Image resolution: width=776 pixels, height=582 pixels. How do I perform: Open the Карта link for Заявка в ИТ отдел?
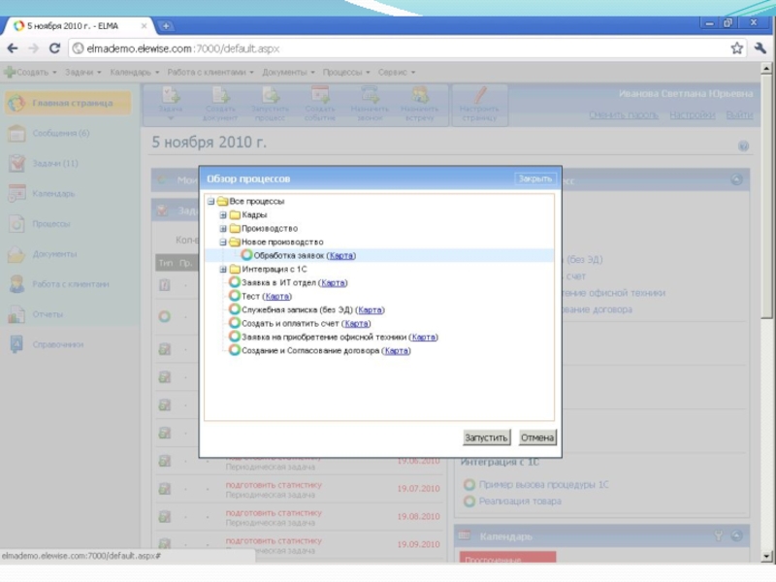click(x=334, y=283)
